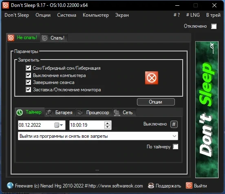Uncheck Заставка/Отключение монитора checkbox

[28, 90]
